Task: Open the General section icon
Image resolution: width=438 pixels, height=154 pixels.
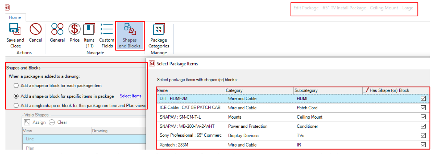Action: [x=57, y=29]
